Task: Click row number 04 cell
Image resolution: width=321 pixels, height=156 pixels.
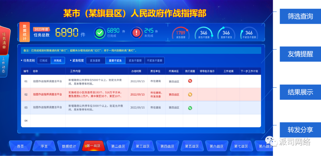Action: (x=26, y=121)
